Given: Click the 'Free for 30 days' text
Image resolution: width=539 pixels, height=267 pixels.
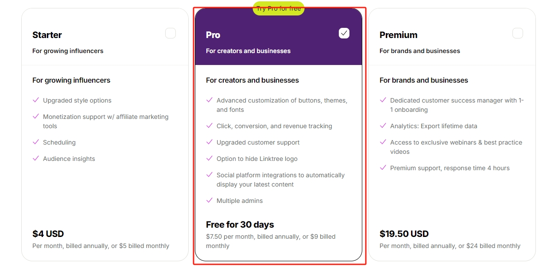Looking at the screenshot, I should 240,225.
